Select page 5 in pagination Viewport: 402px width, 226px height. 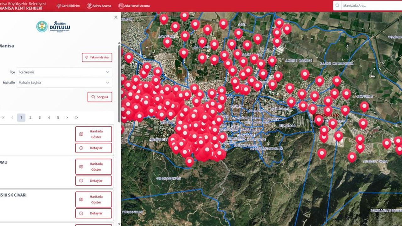pyautogui.click(x=58, y=118)
